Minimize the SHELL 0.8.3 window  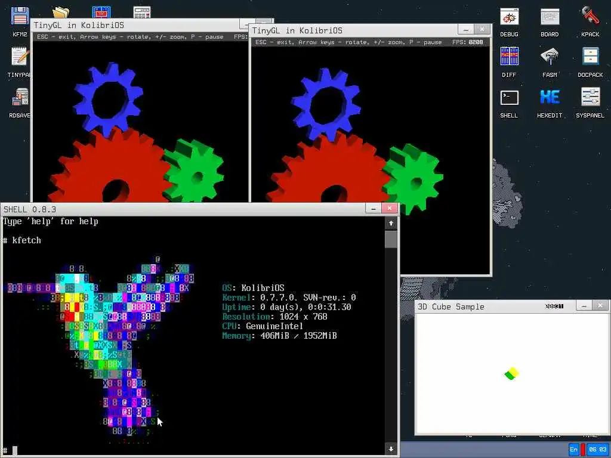point(373,209)
